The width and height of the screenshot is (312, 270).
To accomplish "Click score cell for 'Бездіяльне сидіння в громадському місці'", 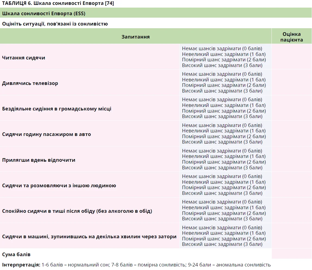I will pyautogui.click(x=291, y=108).
